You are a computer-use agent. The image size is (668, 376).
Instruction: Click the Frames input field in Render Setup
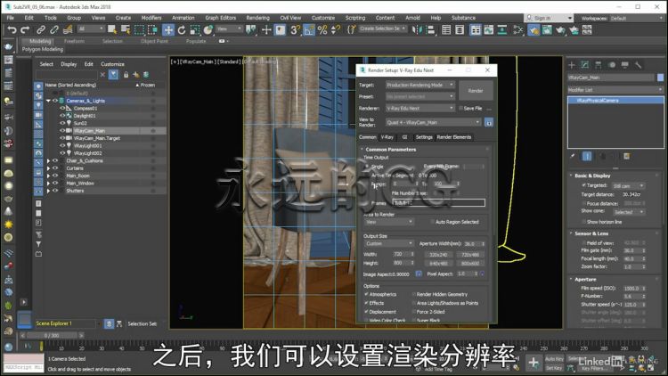[x=438, y=203]
